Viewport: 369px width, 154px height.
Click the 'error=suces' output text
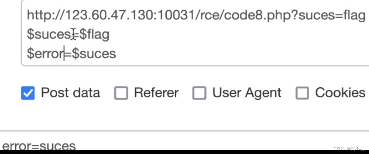(39, 147)
